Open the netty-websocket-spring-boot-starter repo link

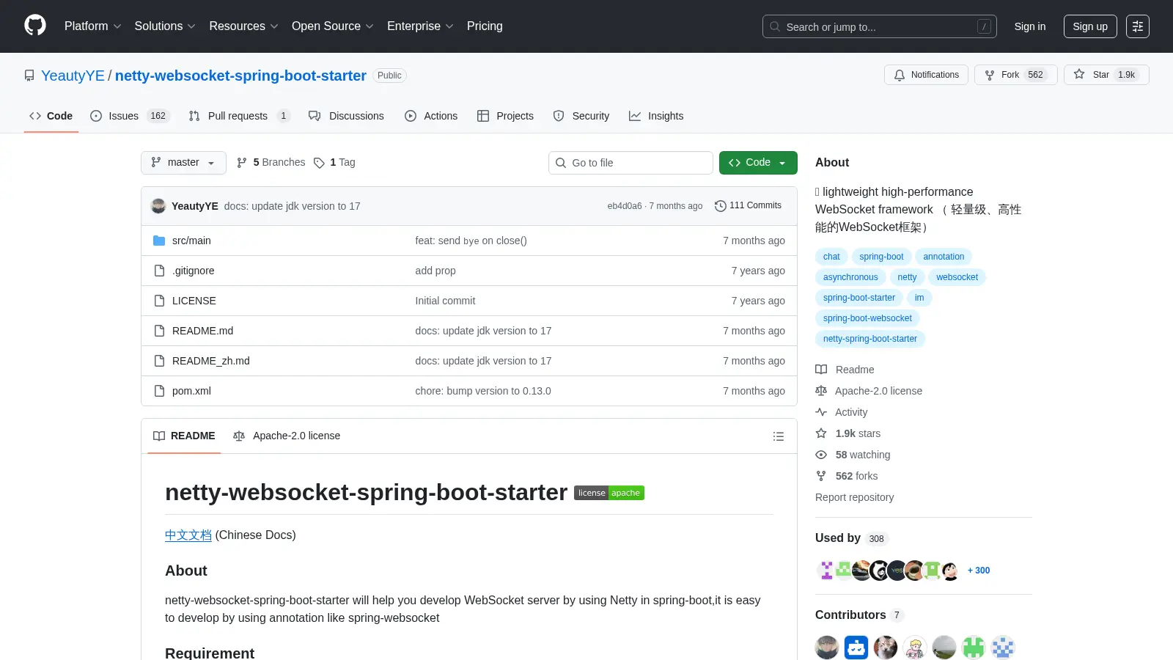240,76
